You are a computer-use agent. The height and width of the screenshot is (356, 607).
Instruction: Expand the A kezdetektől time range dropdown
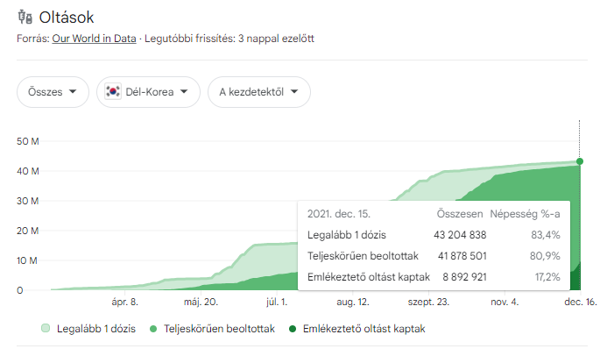tap(258, 92)
